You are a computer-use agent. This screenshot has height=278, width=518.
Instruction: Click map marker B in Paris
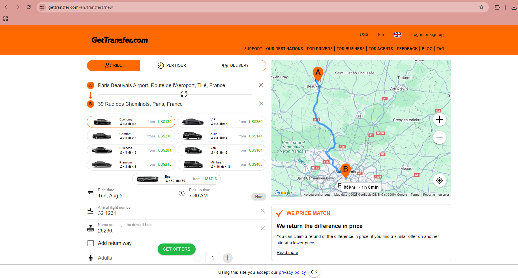(346, 171)
